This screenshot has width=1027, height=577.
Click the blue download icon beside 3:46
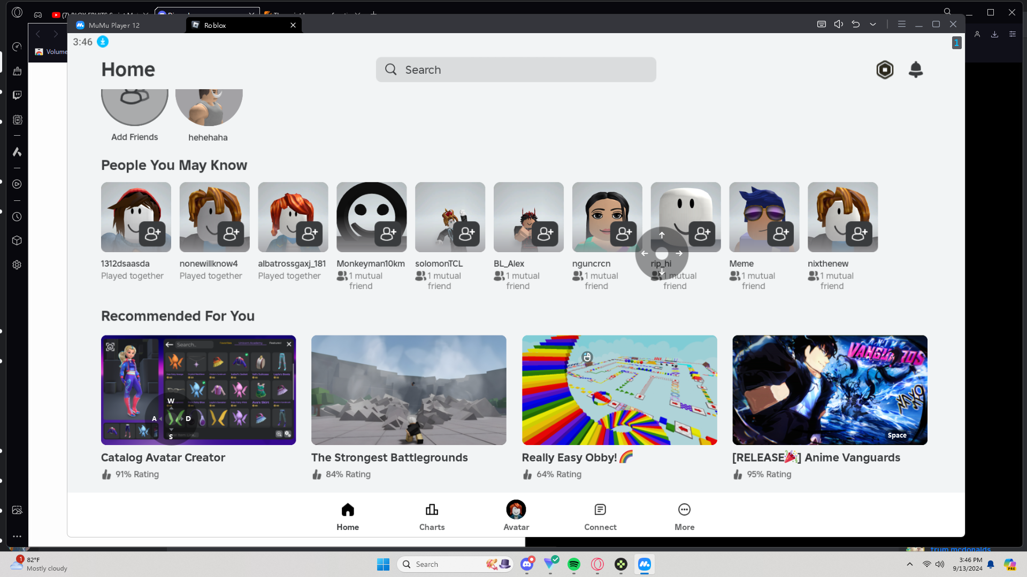[103, 42]
